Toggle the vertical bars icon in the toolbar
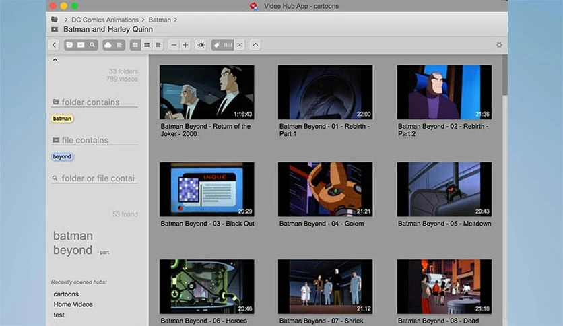Image resolution: width=563 pixels, height=326 pixels. 228,45
